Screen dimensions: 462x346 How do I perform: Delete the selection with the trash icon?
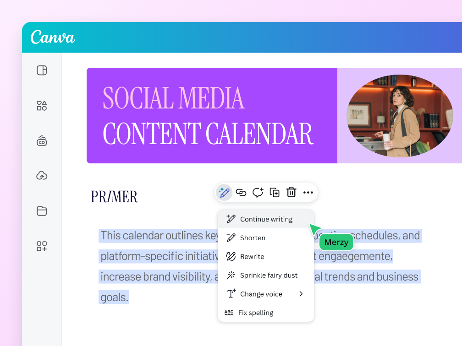tap(291, 192)
